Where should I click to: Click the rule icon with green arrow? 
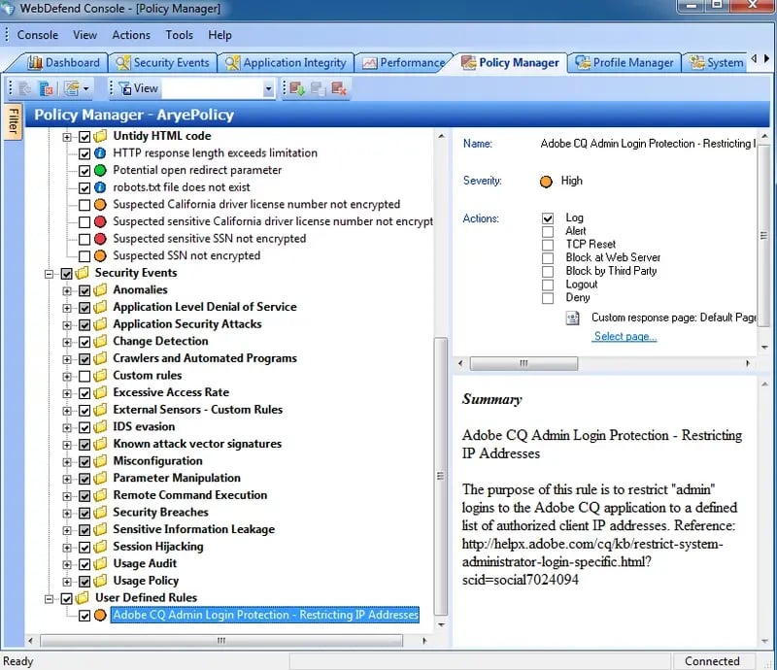pyautogui.click(x=296, y=88)
